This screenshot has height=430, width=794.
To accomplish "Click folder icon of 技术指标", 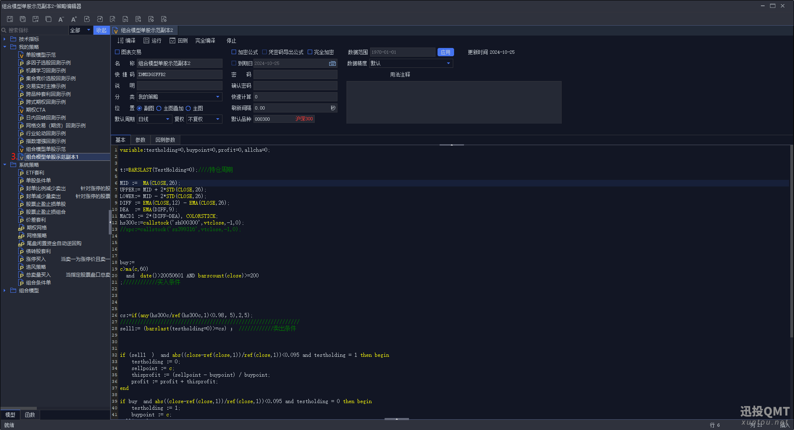I will tap(13, 39).
